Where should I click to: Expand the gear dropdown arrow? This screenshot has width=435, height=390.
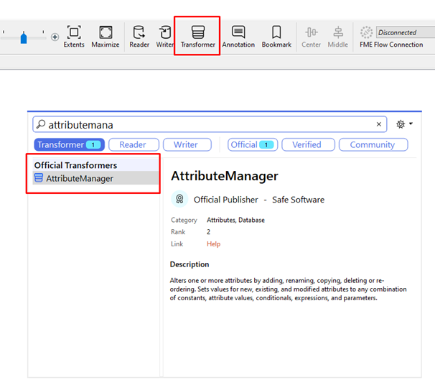tap(411, 124)
